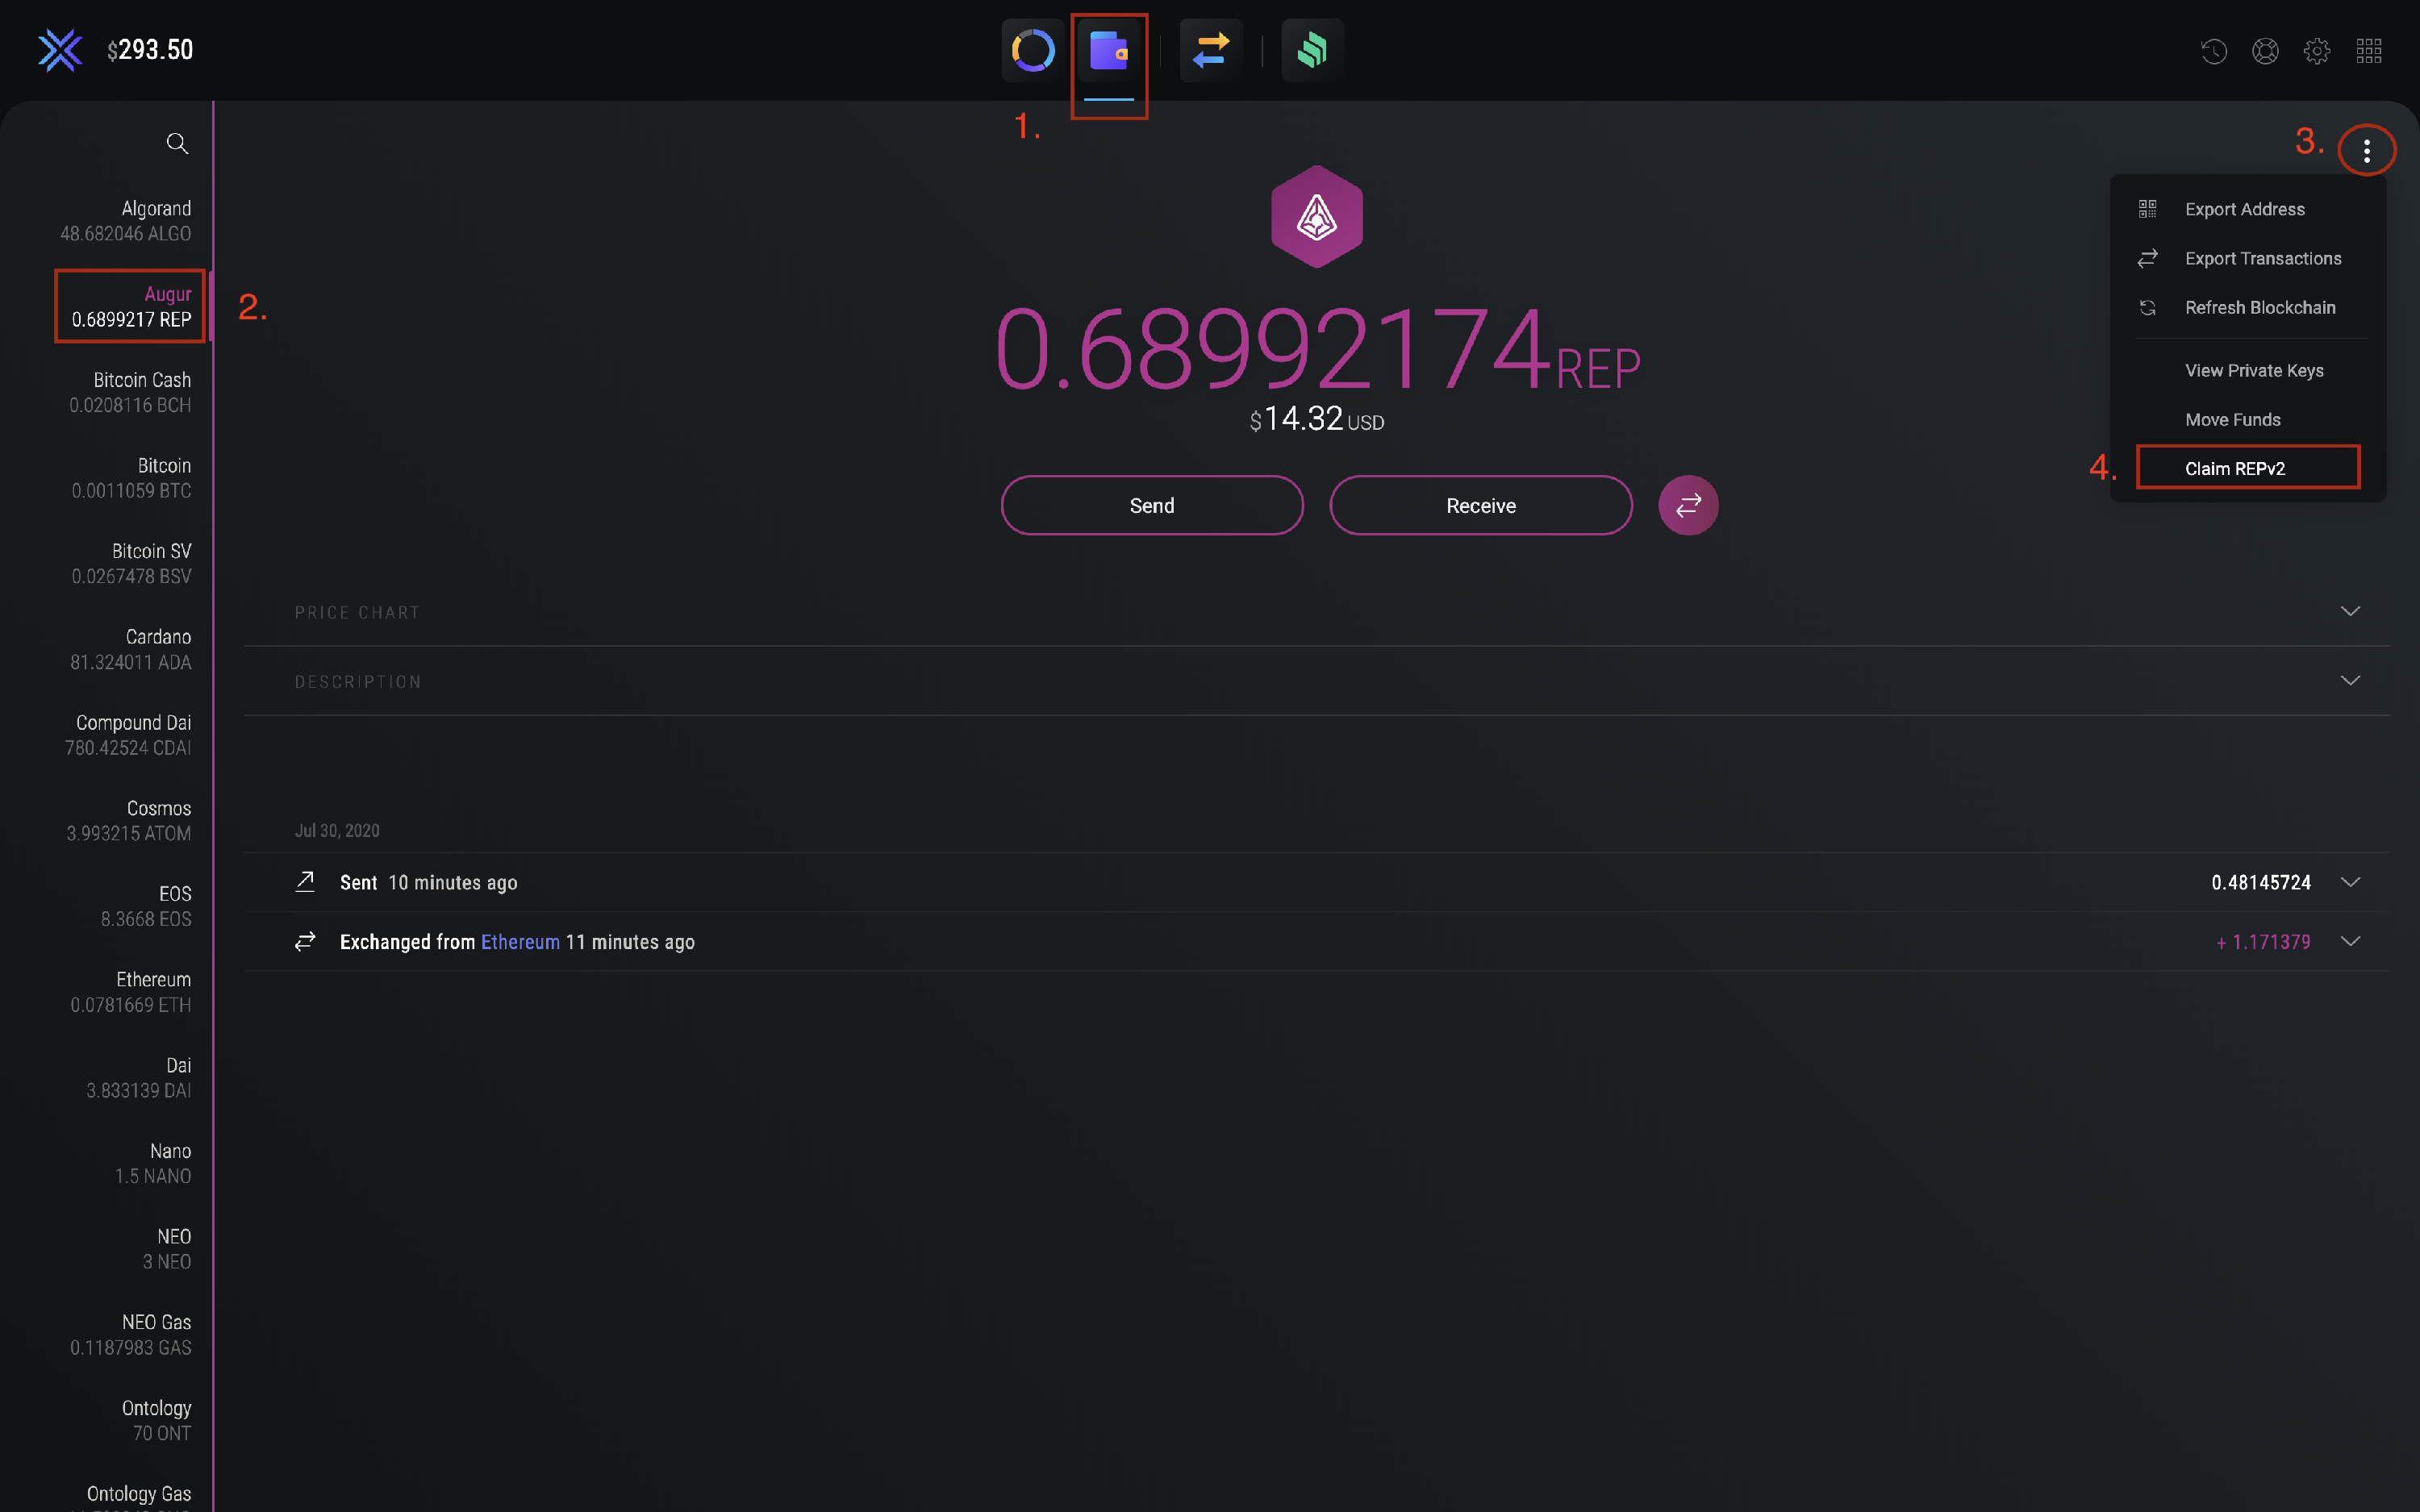Image resolution: width=2420 pixels, height=1512 pixels.
Task: Select Augur in asset list
Action: pos(130,306)
